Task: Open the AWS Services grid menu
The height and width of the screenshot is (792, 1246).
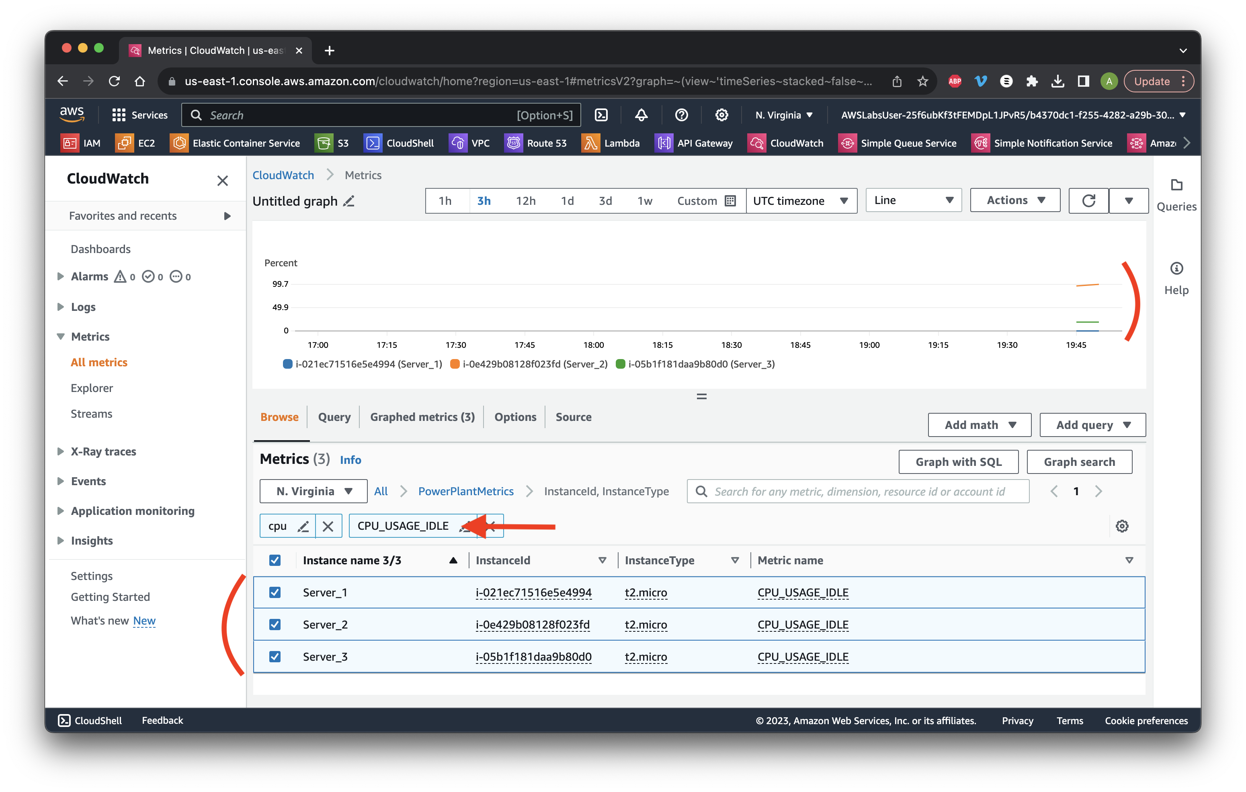Action: coord(140,115)
